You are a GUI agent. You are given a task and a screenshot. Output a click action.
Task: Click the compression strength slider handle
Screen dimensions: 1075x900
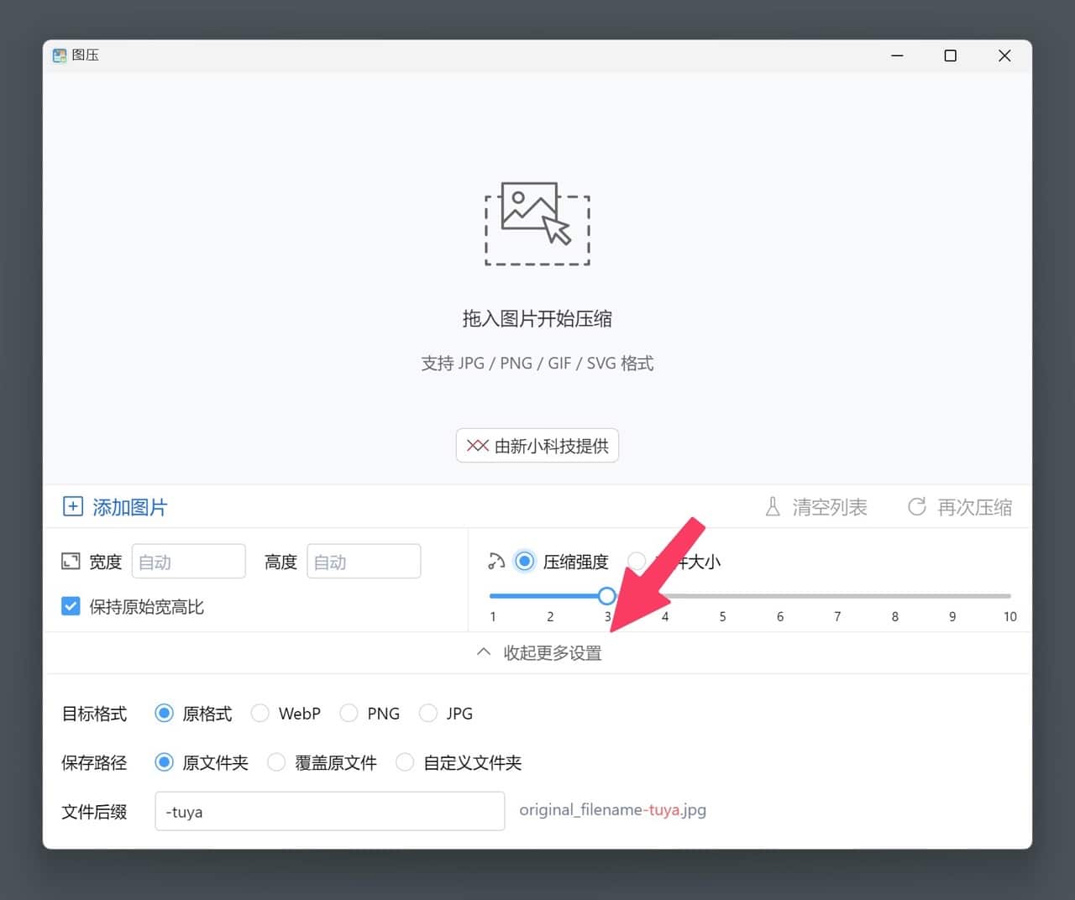pyautogui.click(x=606, y=596)
